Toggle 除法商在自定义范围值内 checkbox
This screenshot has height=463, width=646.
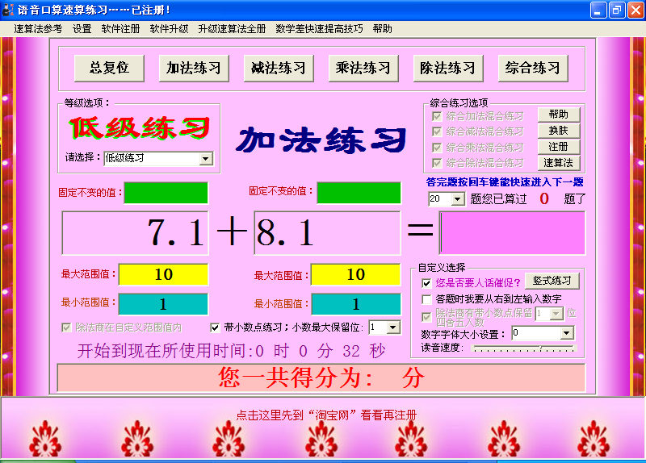tap(66, 327)
